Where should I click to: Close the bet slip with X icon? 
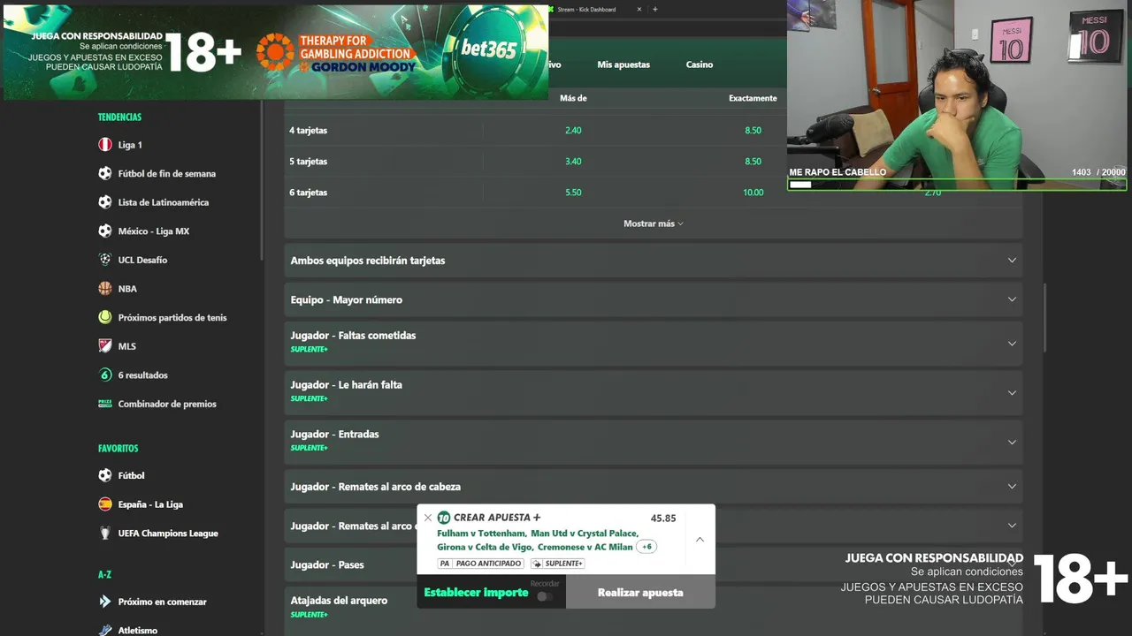428,518
